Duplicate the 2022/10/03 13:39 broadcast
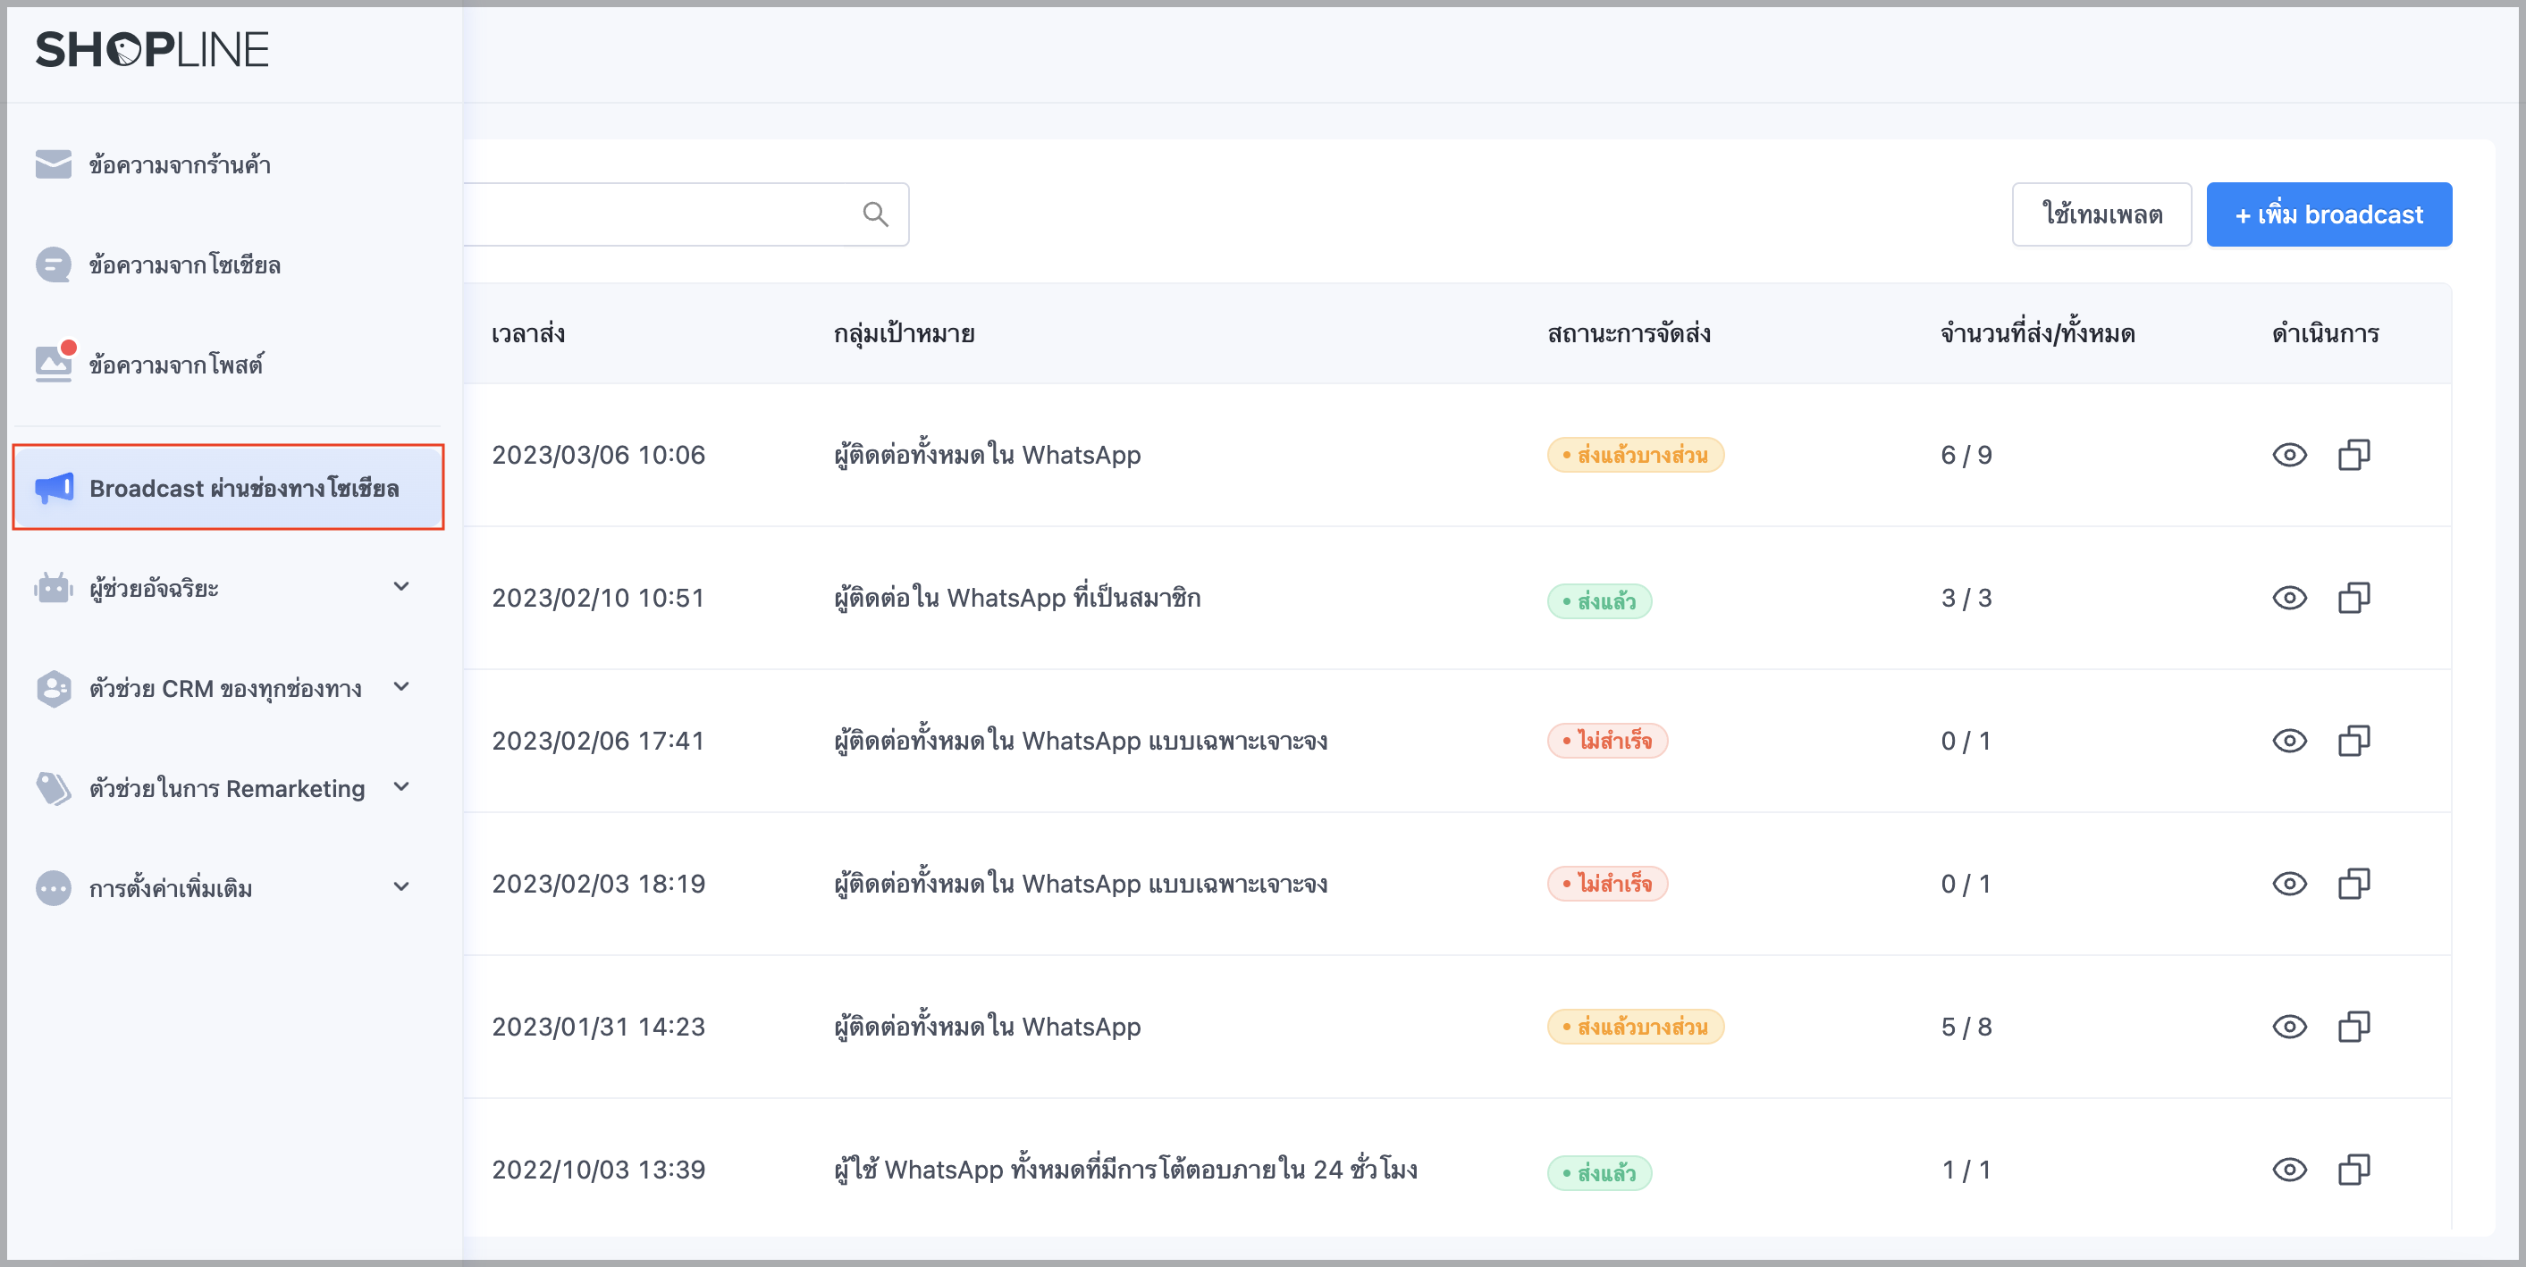 [2354, 1169]
